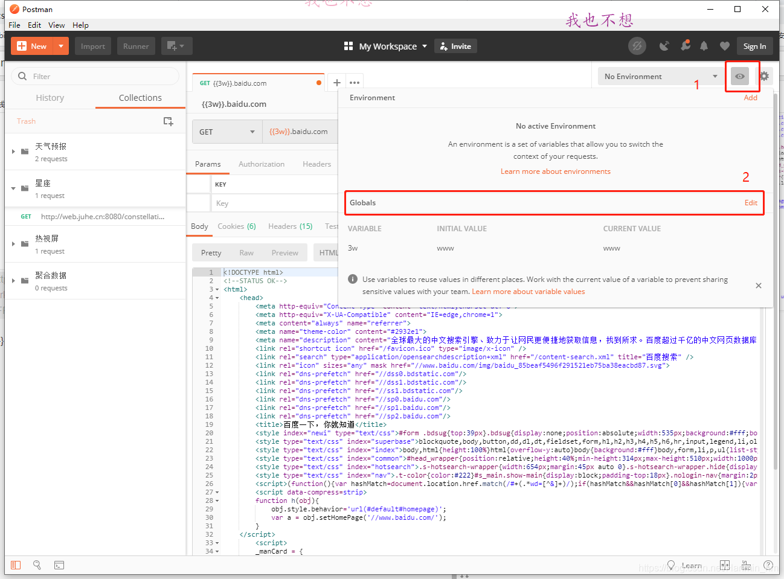Screen dimensions: 784x579
Task: Collapse code fold at line 3
Action: pyautogui.click(x=217, y=289)
